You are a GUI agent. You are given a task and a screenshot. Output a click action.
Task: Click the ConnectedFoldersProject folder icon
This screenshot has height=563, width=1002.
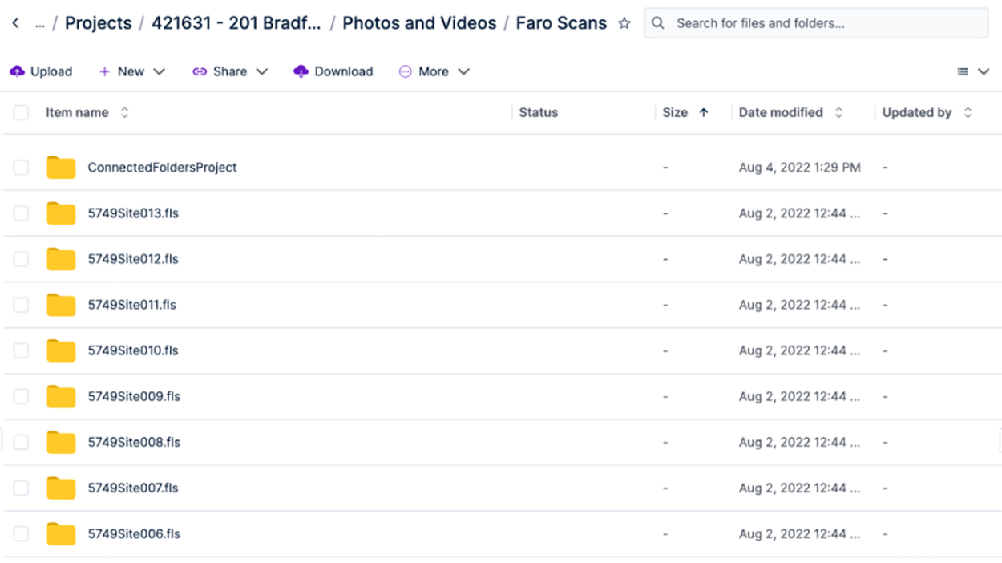61,168
